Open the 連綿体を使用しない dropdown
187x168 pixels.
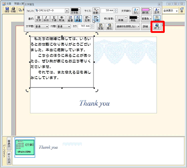[127, 27]
